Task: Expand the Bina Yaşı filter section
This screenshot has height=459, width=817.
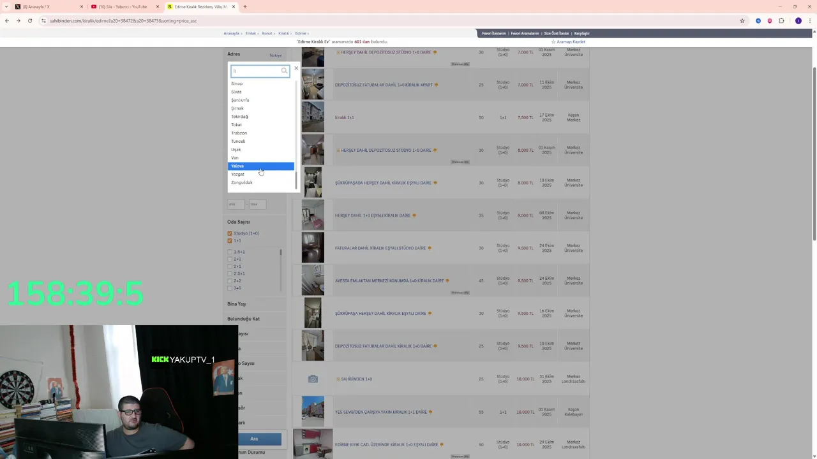Action: coord(237,304)
